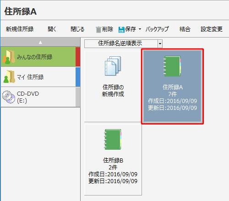229x201 pixels.
Task: Click the バックアップ button
Action: pyautogui.click(x=157, y=29)
